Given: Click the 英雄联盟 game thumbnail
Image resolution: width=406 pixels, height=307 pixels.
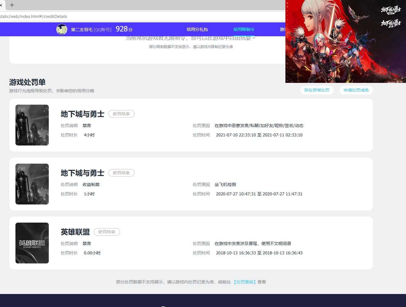Looking at the screenshot, I should click(x=32, y=243).
